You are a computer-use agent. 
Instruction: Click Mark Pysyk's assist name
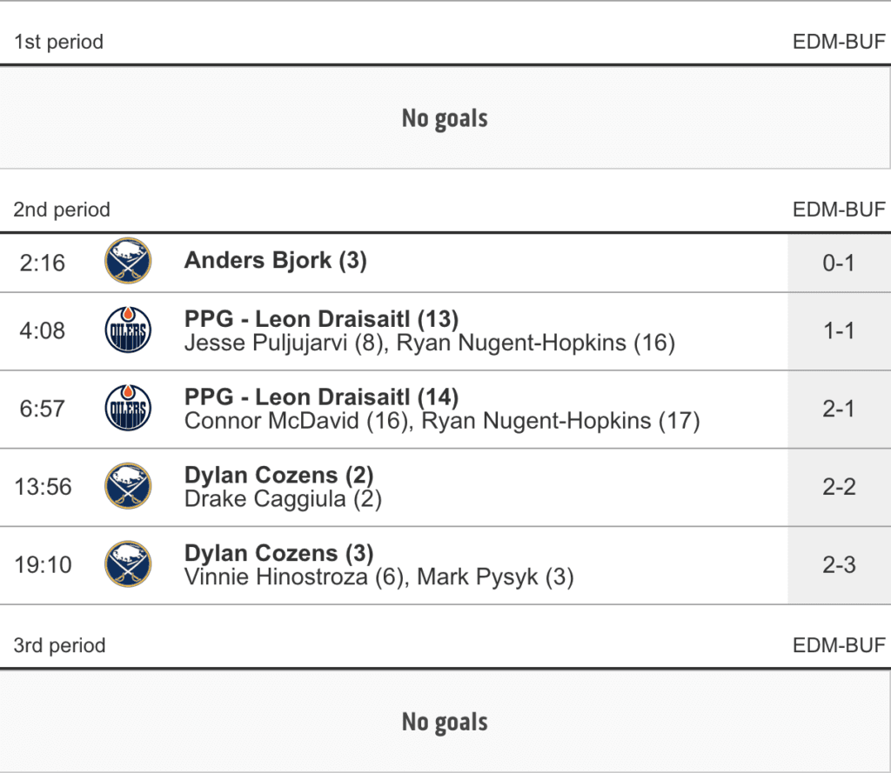495,576
